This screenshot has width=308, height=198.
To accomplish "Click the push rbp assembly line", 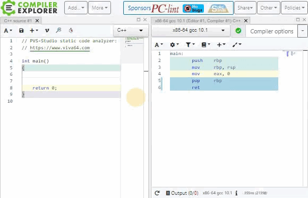I will tap(224, 60).
